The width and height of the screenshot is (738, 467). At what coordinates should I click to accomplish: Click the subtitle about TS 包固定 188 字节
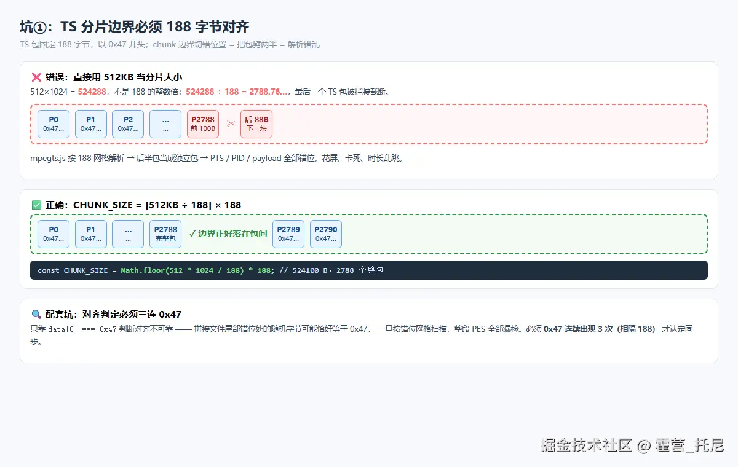pyautogui.click(x=170, y=44)
